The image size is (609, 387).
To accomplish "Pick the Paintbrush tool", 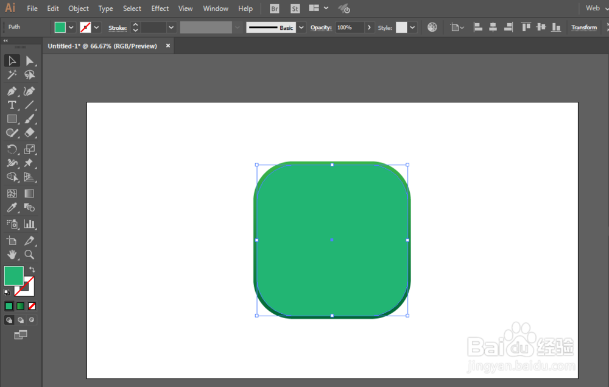I will pos(29,119).
